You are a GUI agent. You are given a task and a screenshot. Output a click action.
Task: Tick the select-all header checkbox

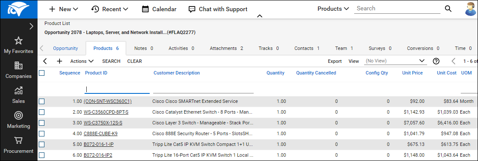pyautogui.click(x=42, y=73)
